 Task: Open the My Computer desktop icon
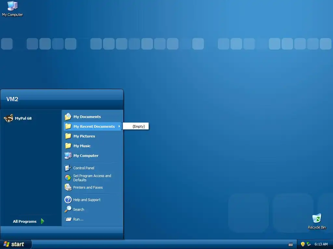pos(12,8)
